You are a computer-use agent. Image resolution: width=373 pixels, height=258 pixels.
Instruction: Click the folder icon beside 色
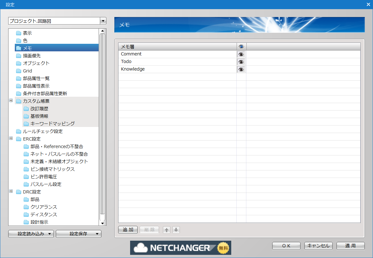pos(19,41)
